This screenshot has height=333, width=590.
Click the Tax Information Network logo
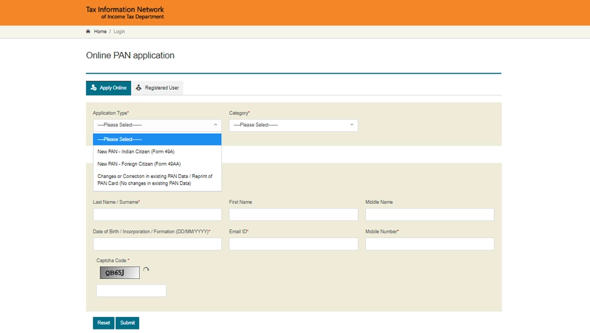pyautogui.click(x=124, y=13)
